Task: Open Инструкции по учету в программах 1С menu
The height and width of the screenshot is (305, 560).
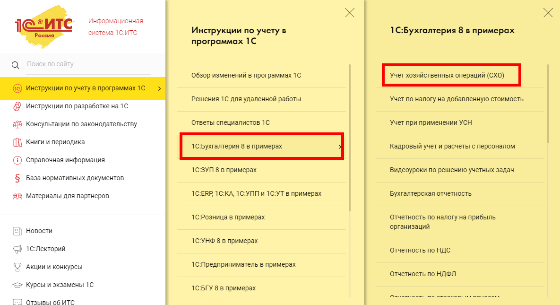Action: 83,88
